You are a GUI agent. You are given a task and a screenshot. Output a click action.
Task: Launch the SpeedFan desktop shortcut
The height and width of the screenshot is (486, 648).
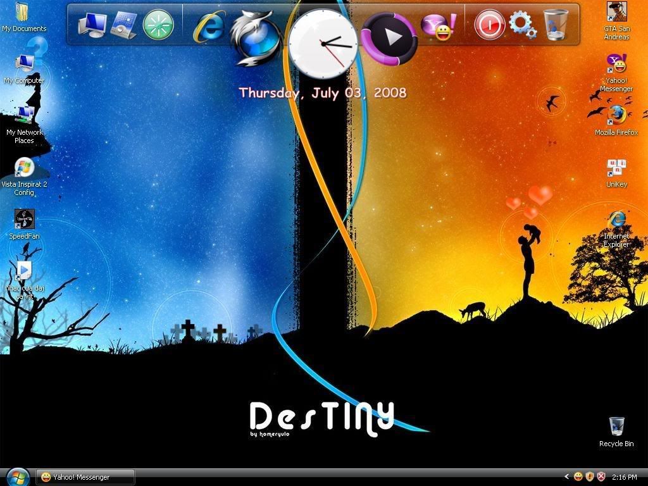pos(24,225)
